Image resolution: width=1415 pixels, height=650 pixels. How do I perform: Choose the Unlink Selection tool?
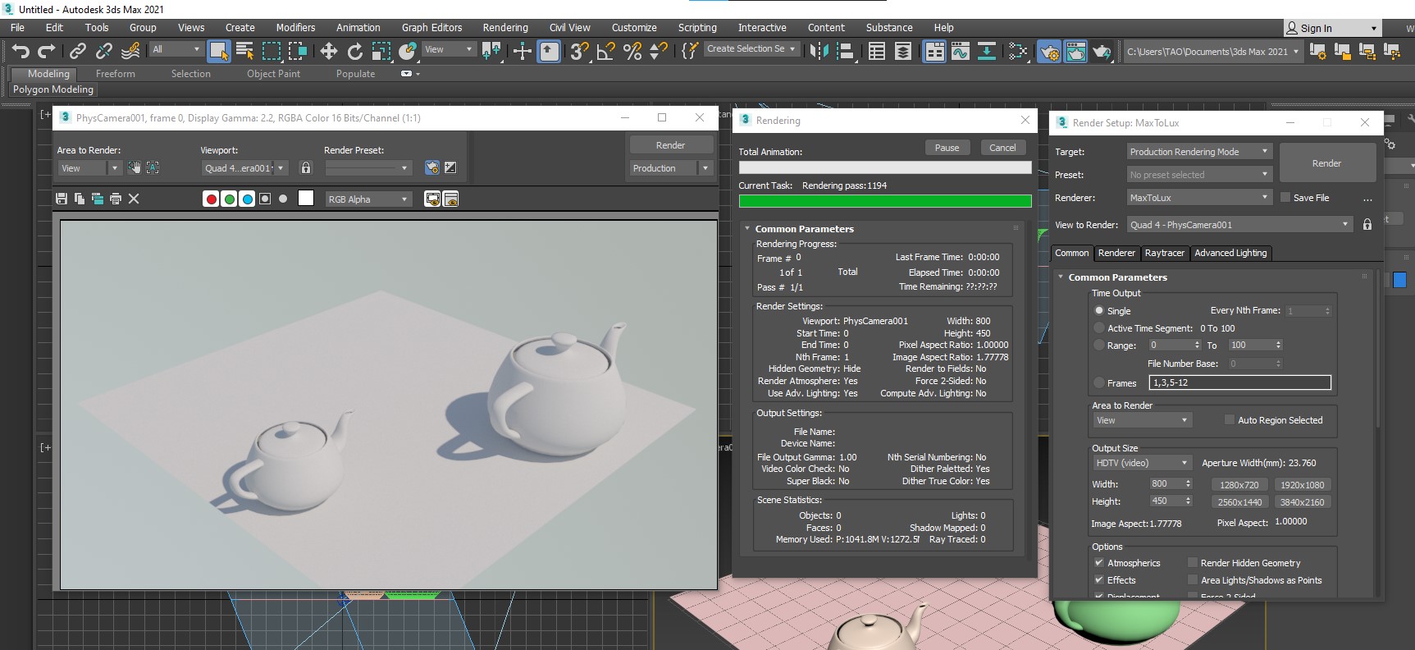click(104, 52)
